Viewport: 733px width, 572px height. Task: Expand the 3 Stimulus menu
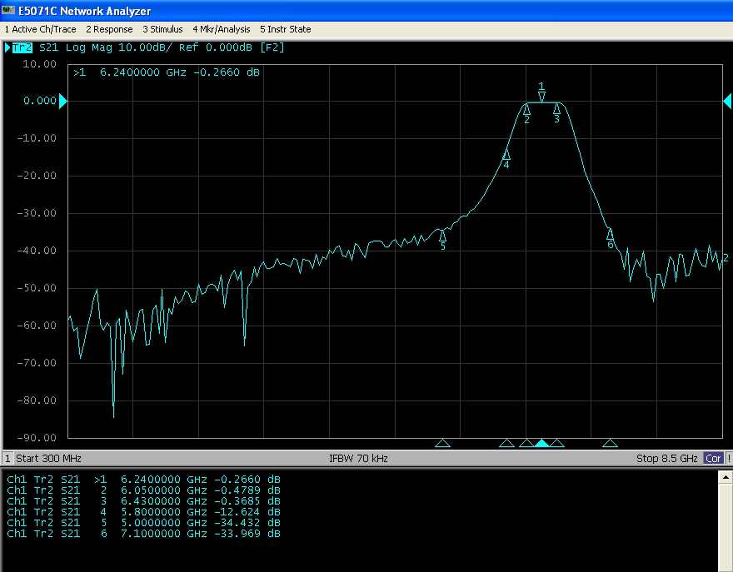162,29
